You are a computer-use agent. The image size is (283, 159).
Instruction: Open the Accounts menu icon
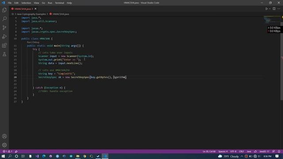pos(4,136)
